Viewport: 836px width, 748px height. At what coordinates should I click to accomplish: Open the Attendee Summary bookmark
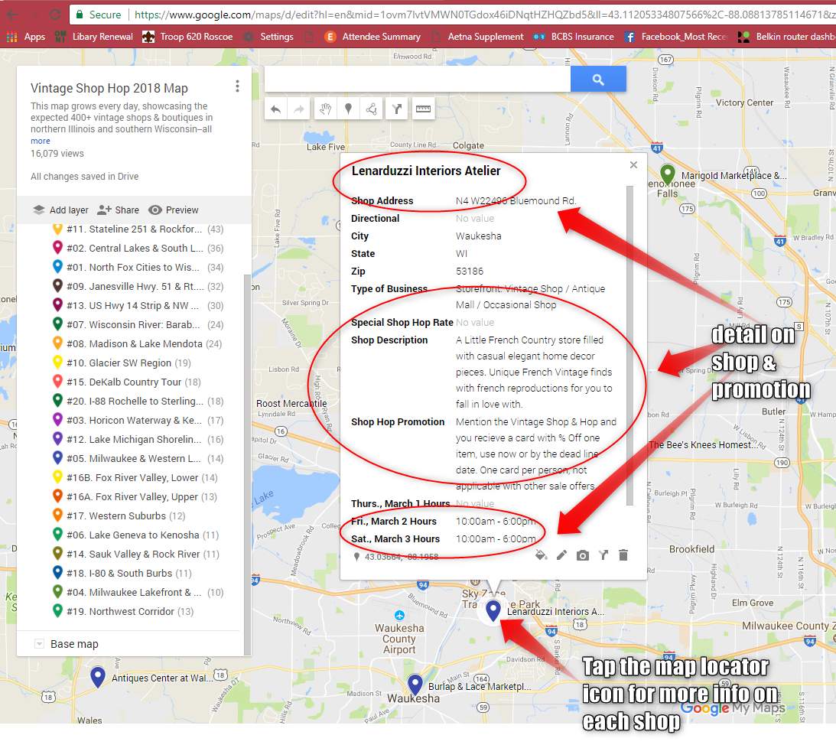(x=372, y=37)
